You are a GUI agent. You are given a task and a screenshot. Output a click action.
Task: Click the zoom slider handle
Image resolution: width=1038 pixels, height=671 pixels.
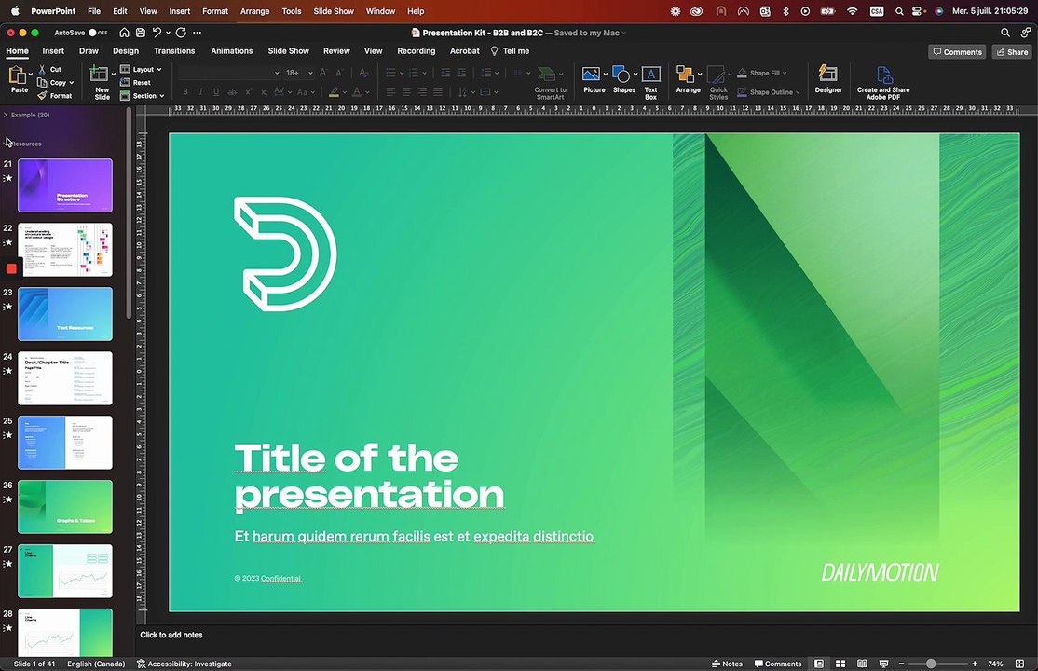pyautogui.click(x=931, y=664)
